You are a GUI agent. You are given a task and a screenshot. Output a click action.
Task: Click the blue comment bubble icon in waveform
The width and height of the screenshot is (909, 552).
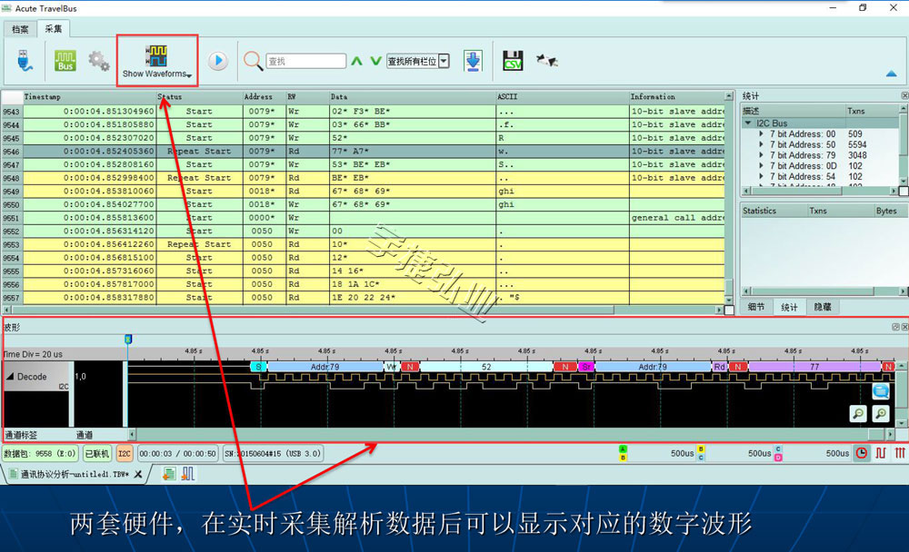[881, 391]
